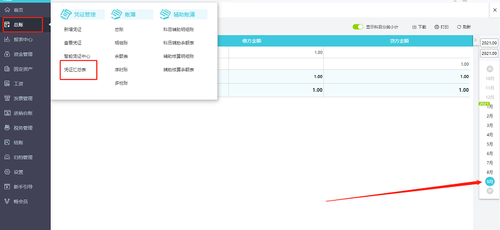Click the start period 2021.09 field
The width and height of the screenshot is (500, 230).
[489, 42]
